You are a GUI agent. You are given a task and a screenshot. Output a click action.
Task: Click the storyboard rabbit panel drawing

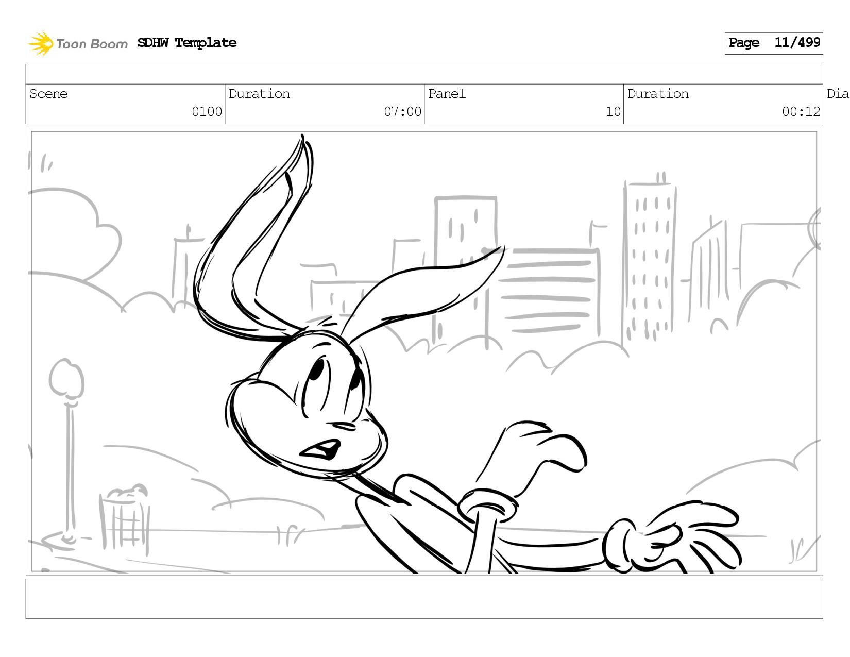pos(424,351)
